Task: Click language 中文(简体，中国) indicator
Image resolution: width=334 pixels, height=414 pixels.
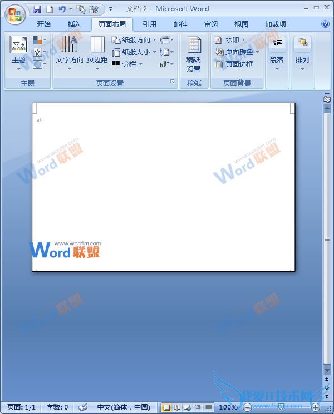Action: [124, 407]
